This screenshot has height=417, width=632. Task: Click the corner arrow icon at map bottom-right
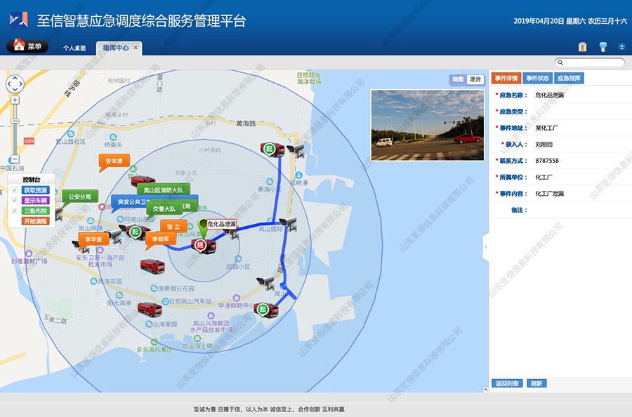(x=486, y=389)
